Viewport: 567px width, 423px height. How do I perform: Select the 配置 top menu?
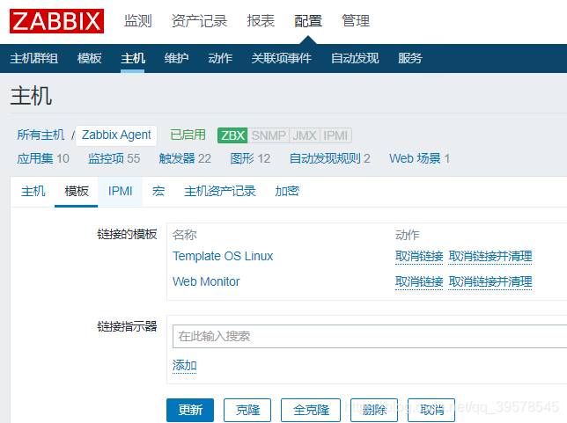(x=308, y=21)
